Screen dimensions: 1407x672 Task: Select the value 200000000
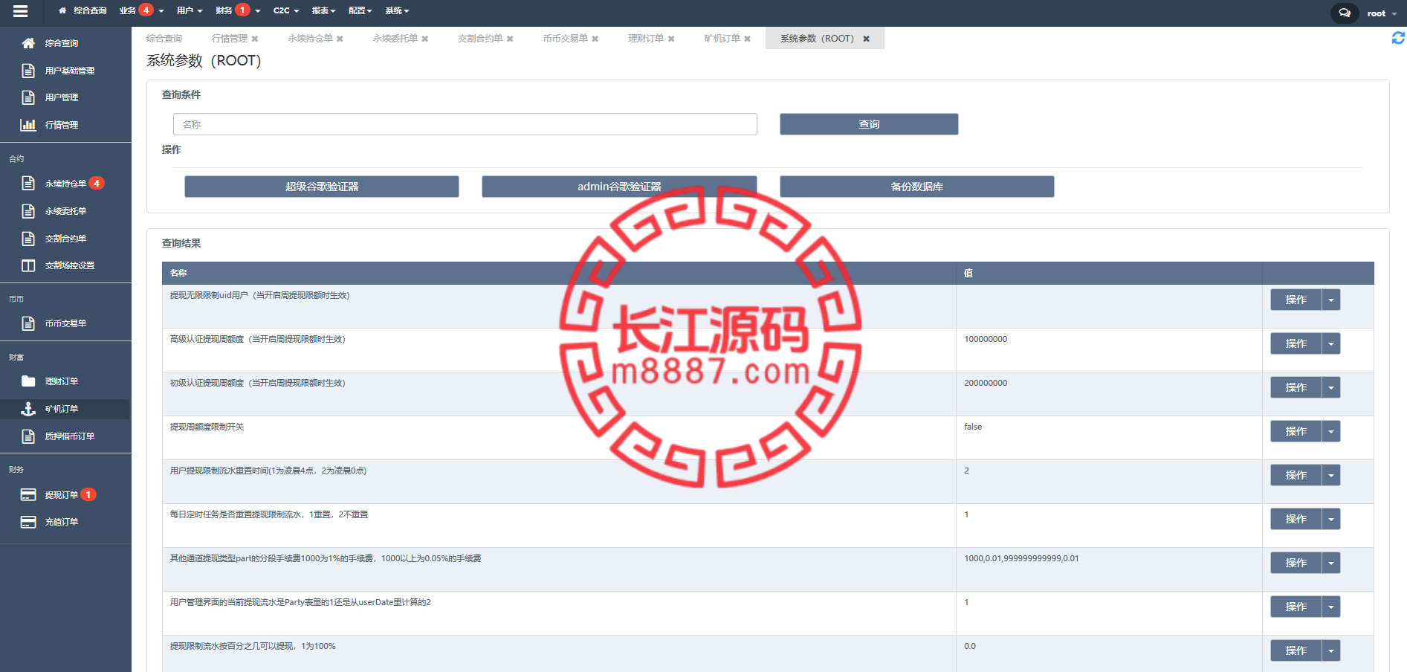pos(986,383)
